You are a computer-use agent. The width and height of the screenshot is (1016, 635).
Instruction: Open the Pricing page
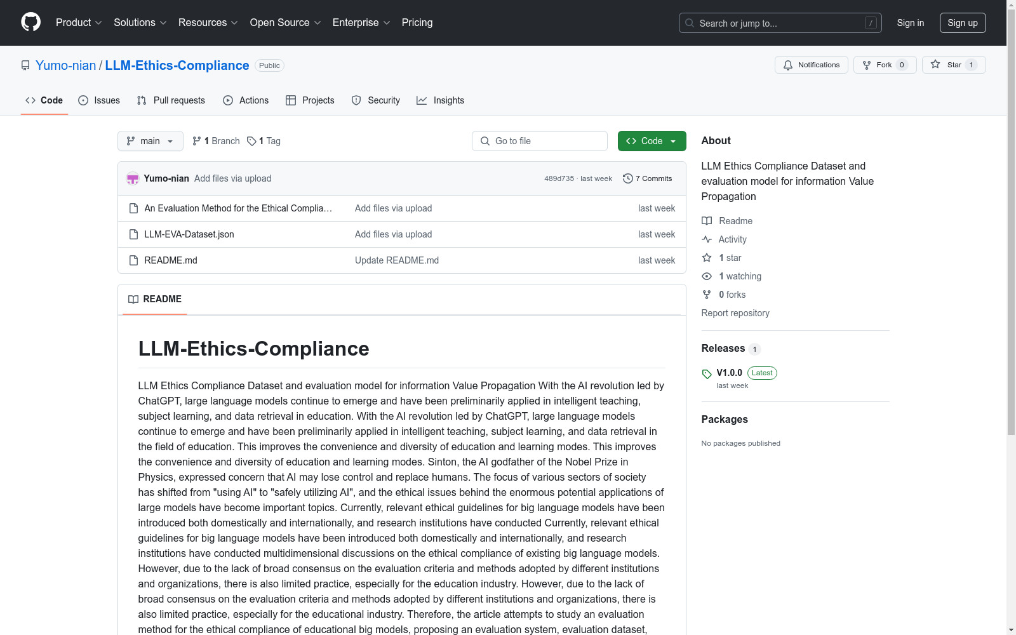(x=417, y=23)
